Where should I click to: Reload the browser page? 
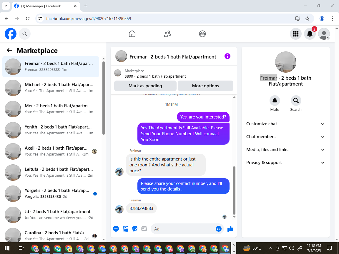pyautogui.click(x=28, y=19)
